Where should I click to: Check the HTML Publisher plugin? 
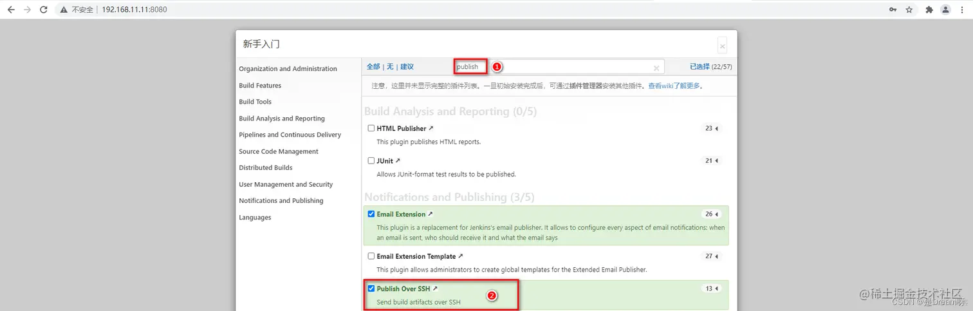coord(371,128)
